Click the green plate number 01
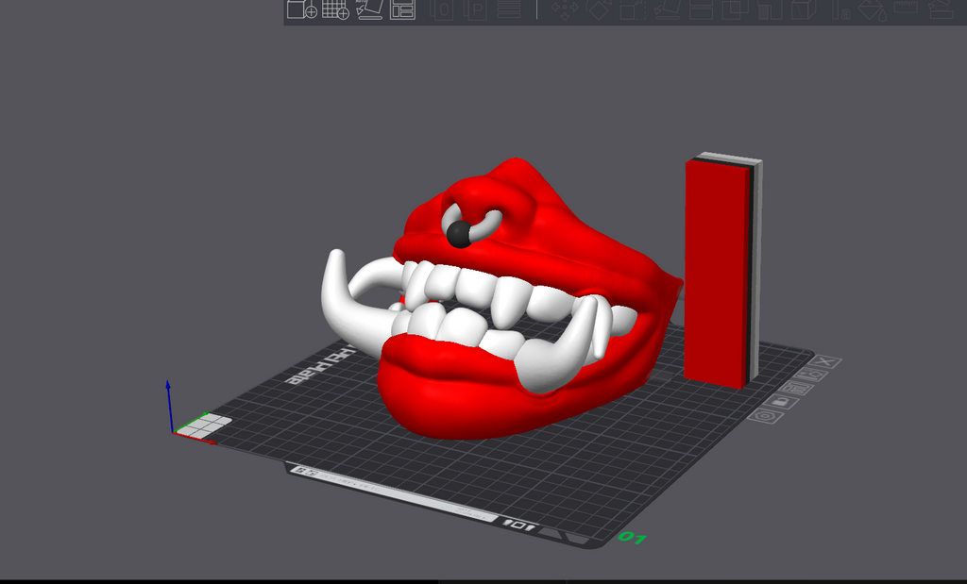Screen dimensions: 967x584 coord(632,538)
